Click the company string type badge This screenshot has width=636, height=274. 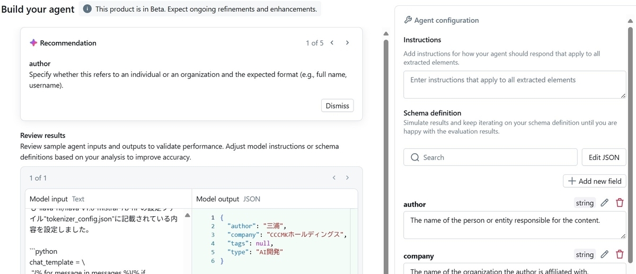tap(585, 255)
